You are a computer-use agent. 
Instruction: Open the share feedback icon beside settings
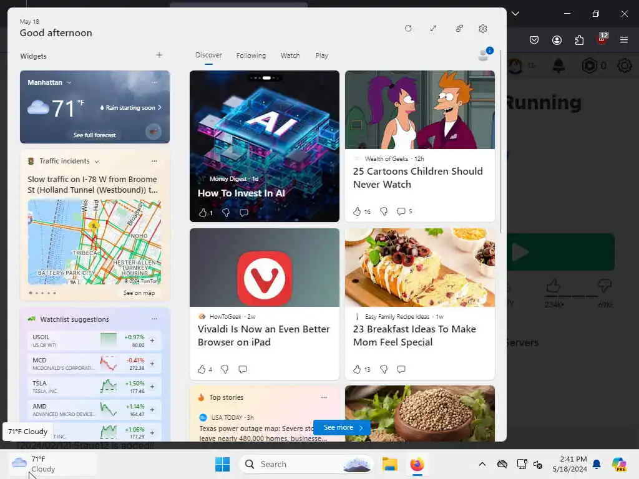(459, 29)
